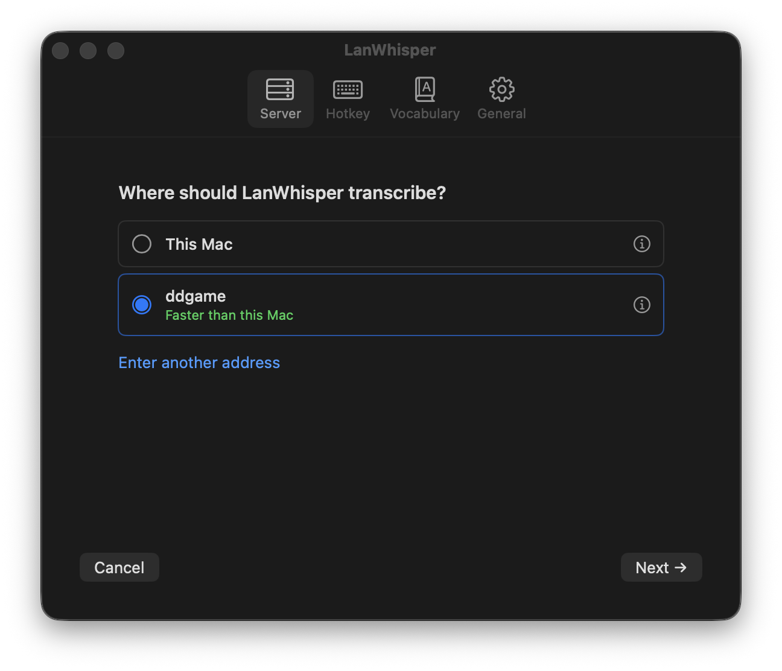Go to the General settings tab
The height and width of the screenshot is (671, 782).
coord(501,99)
